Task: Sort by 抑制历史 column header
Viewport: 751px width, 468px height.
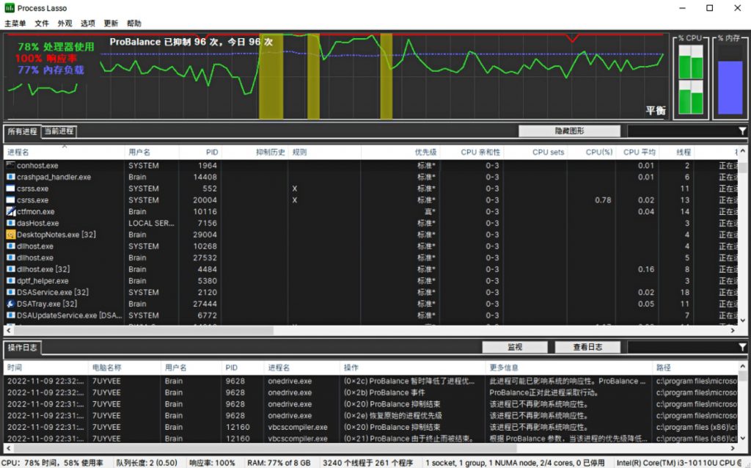Action: pyautogui.click(x=254, y=153)
